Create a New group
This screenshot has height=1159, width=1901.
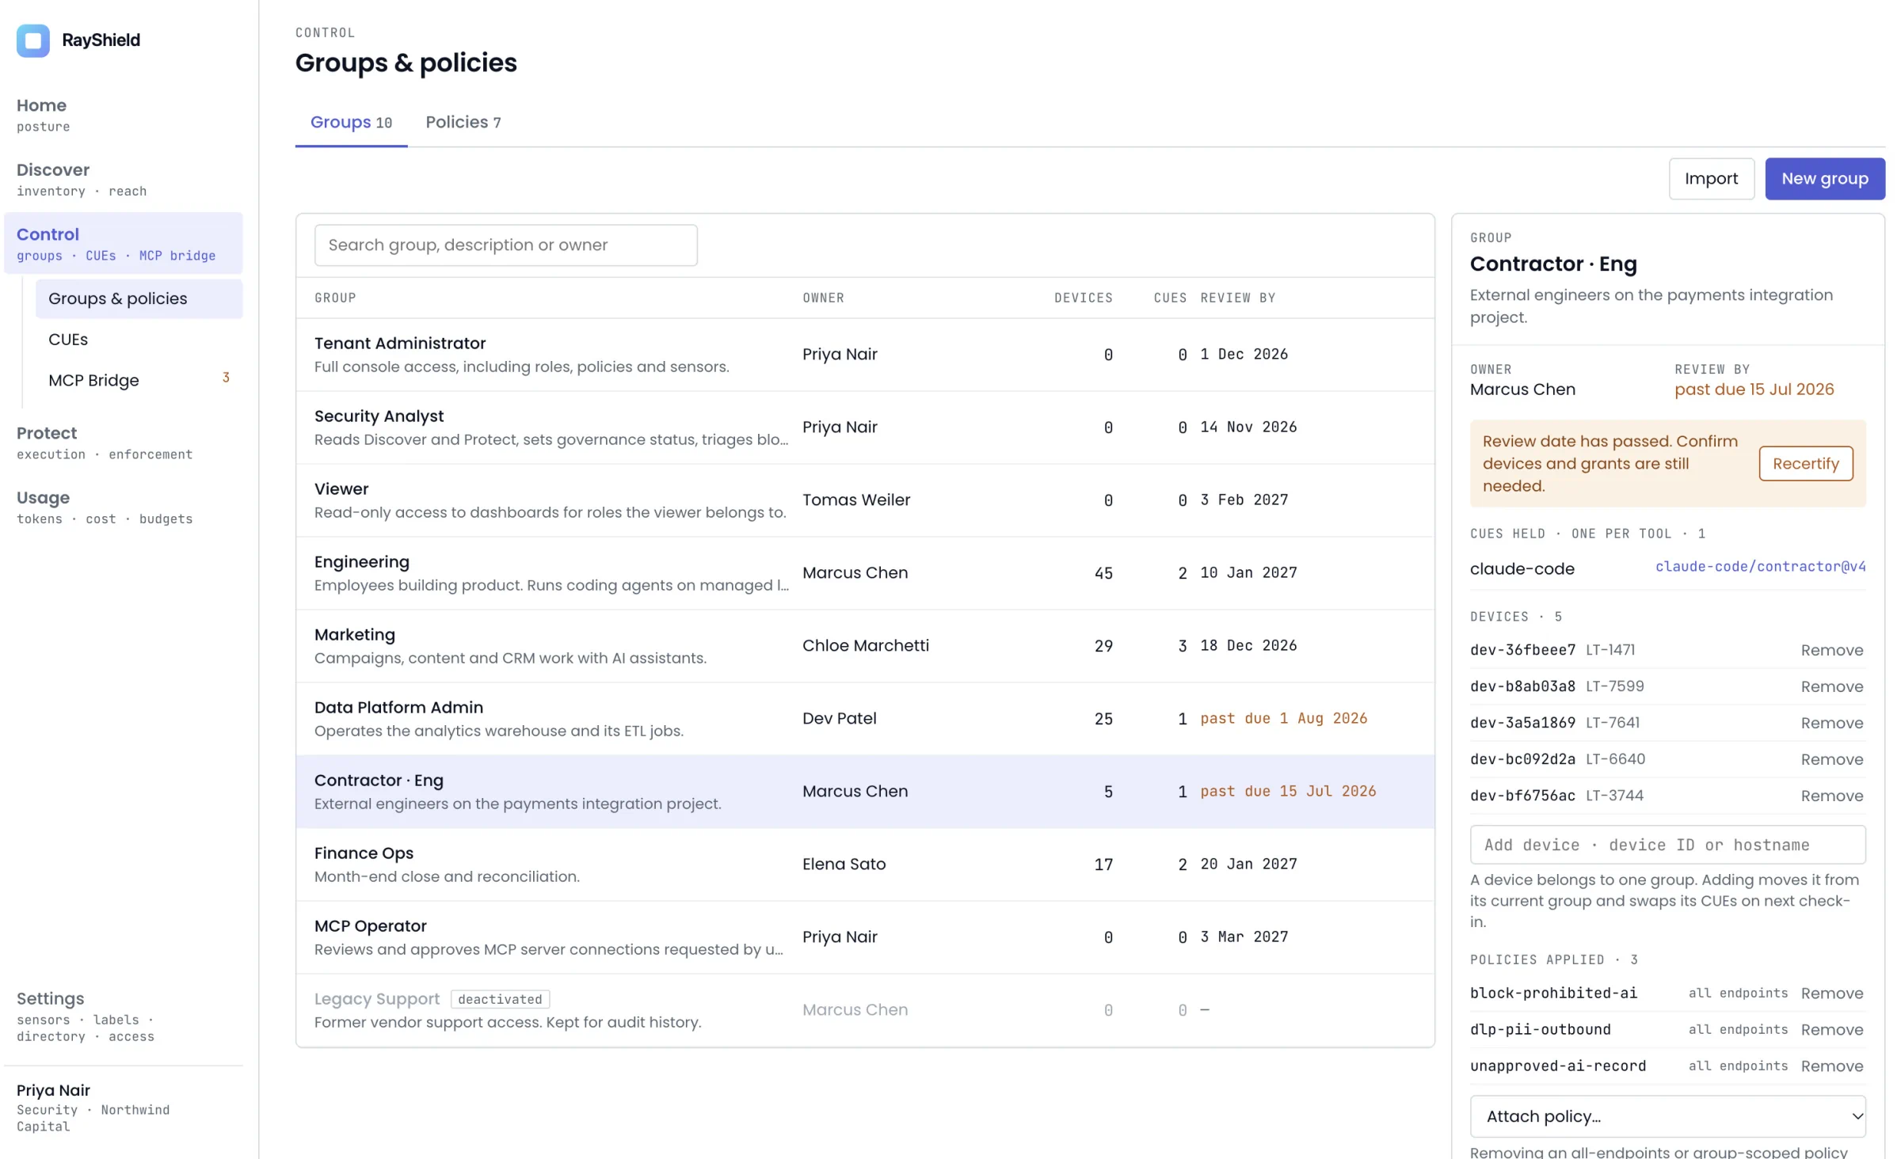1824,179
